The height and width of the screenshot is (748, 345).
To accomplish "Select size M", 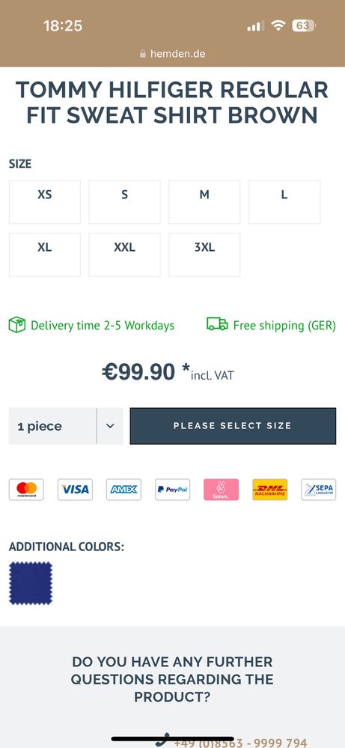I will click(x=204, y=202).
